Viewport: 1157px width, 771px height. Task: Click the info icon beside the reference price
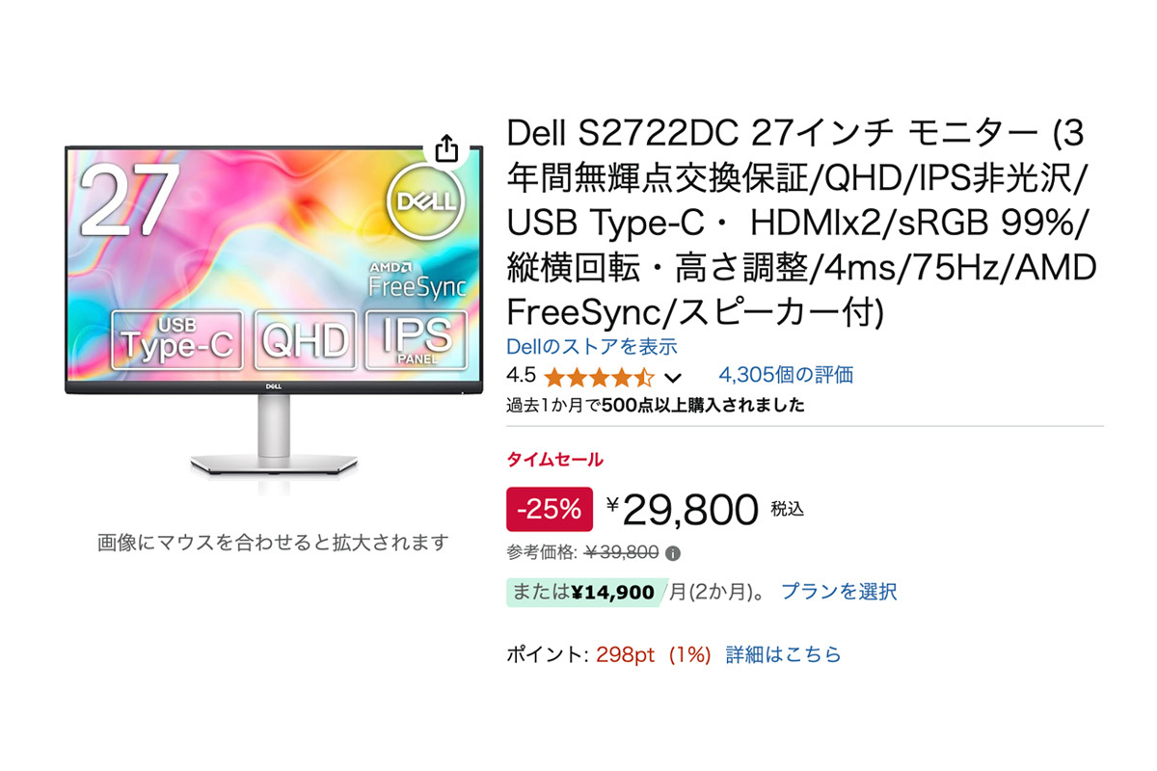pyautogui.click(x=673, y=553)
